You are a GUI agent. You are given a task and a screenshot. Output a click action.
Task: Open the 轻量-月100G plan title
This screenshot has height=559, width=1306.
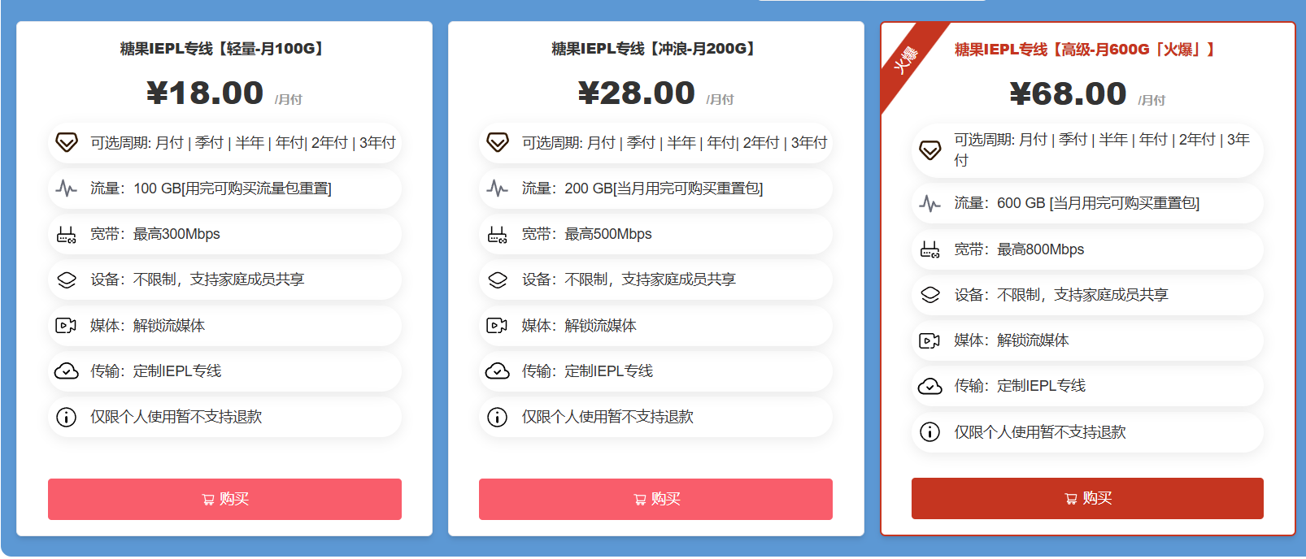point(224,49)
